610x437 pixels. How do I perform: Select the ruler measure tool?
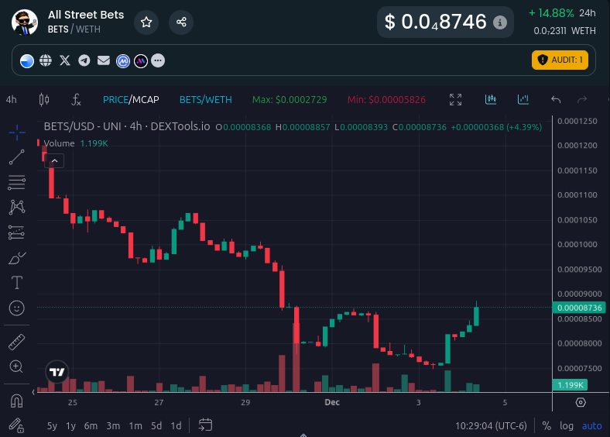[x=17, y=342]
